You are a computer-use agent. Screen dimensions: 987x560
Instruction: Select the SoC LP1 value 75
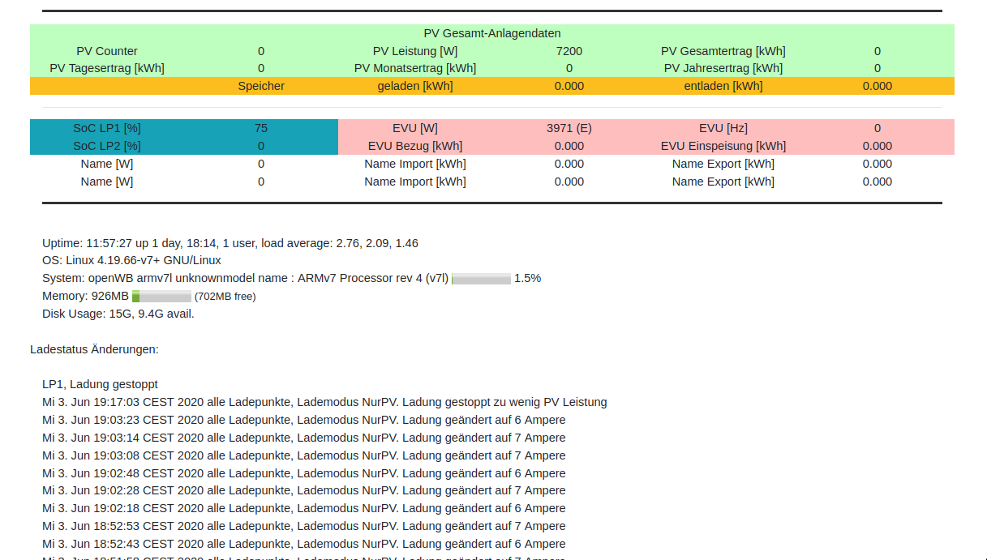tap(261, 128)
